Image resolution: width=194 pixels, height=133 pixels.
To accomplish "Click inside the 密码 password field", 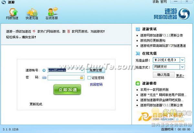I will [66, 77].
